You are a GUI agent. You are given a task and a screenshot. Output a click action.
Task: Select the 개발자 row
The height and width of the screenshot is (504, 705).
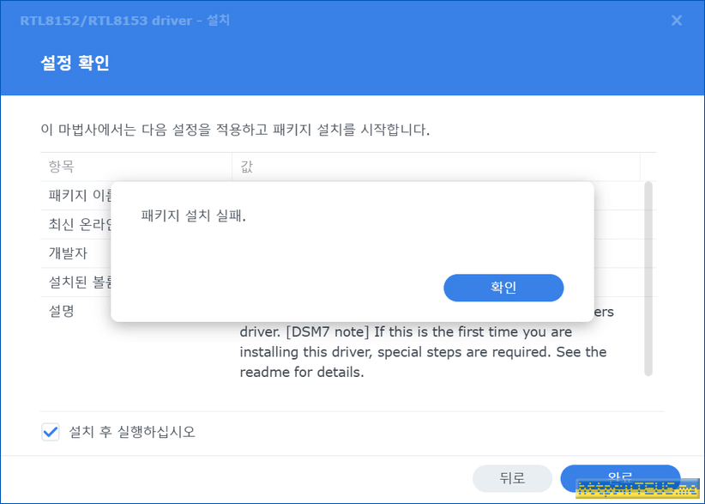pos(69,253)
